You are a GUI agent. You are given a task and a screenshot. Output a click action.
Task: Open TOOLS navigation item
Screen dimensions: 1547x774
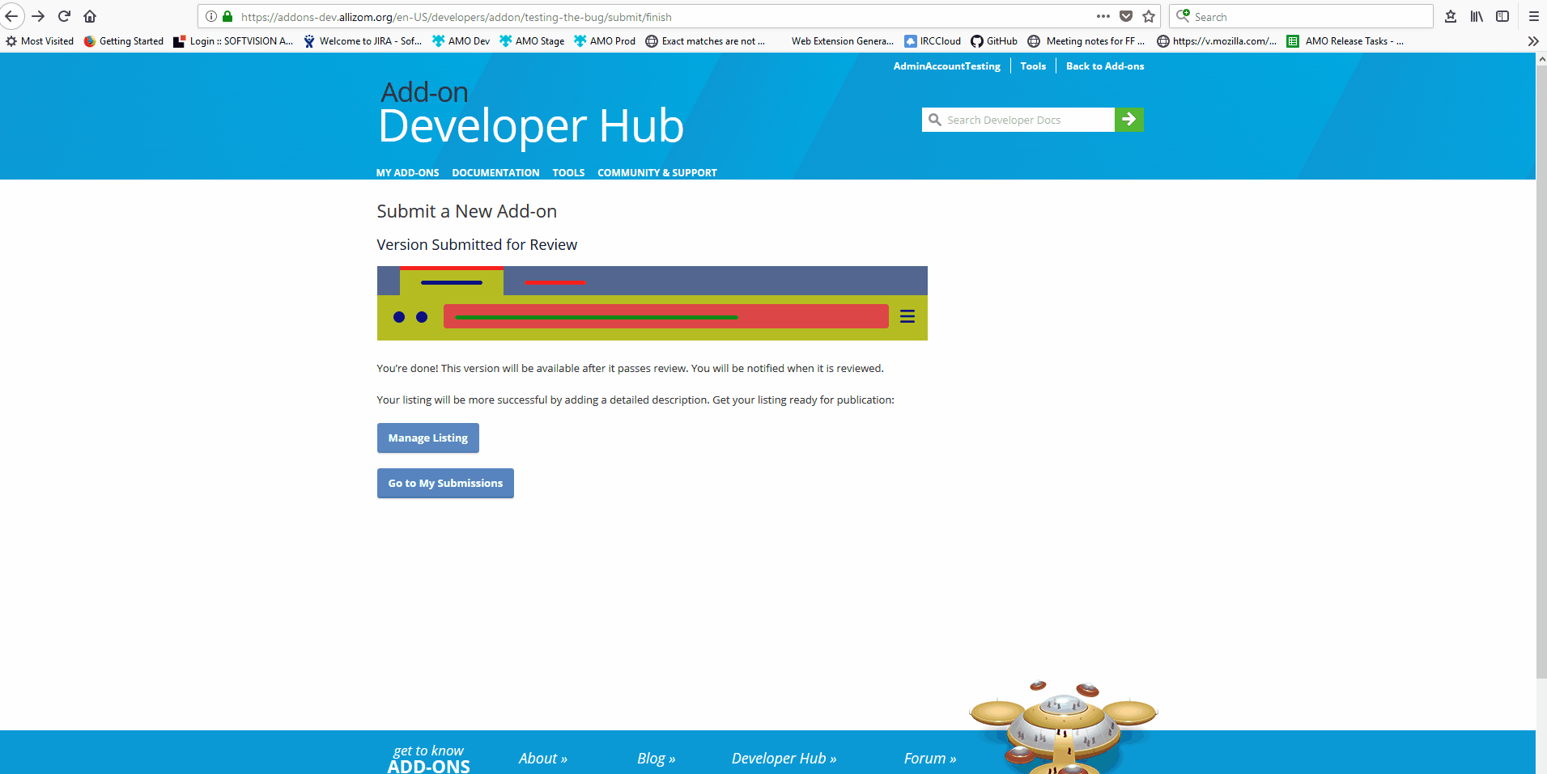coord(568,173)
